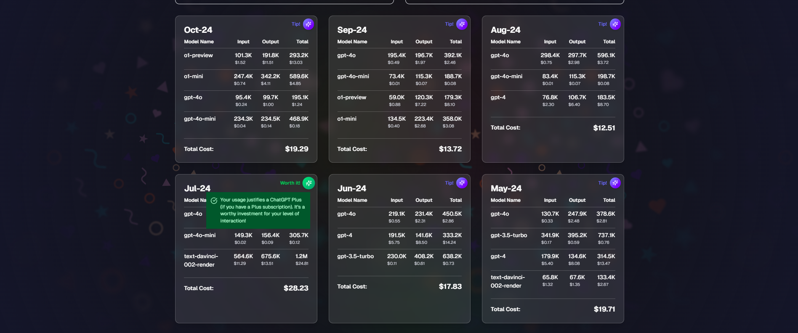The height and width of the screenshot is (333, 798).
Task: Click the Input column header in Sep-24
Action: pos(396,42)
